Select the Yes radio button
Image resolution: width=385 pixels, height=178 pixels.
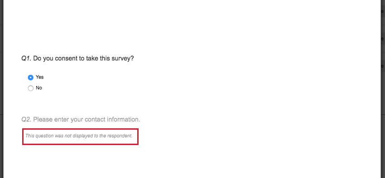coord(30,78)
